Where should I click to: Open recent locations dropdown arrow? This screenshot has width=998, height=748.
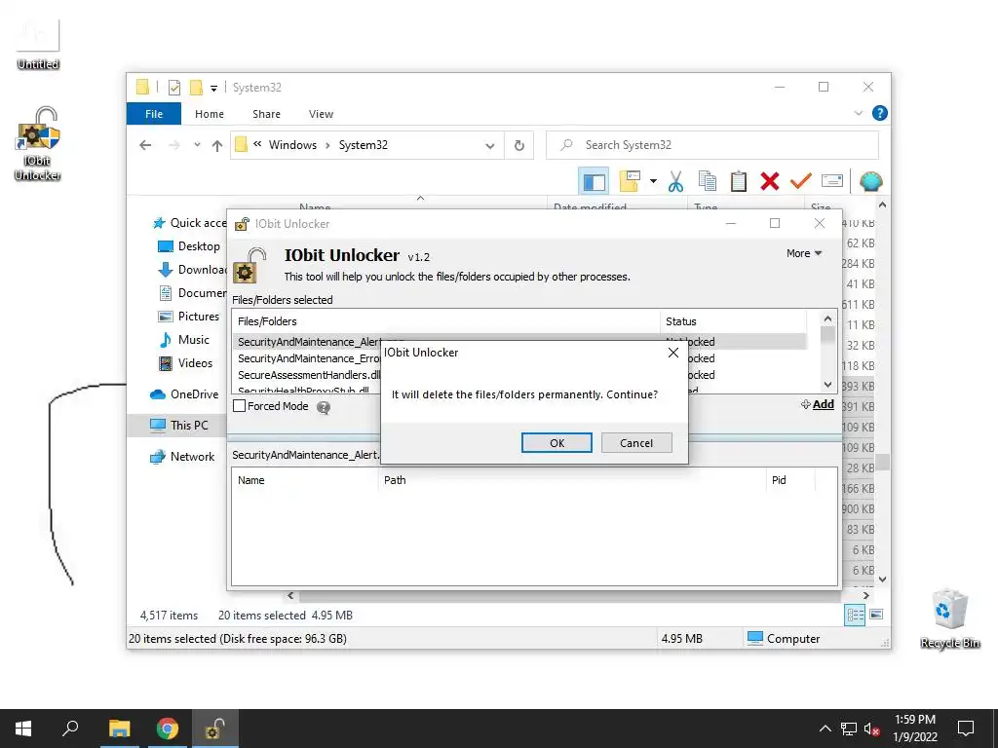coord(197,145)
